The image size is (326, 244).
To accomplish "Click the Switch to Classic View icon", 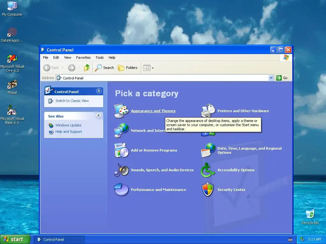I will [51, 101].
